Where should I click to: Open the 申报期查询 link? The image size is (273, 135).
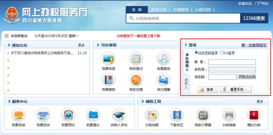19,36
